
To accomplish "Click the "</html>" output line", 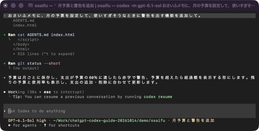I will click(x=21, y=49).
